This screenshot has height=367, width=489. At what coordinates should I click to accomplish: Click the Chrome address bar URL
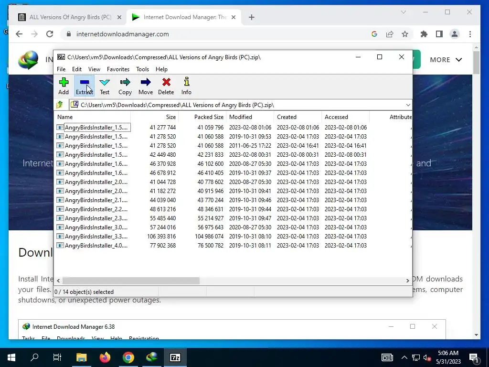point(123,34)
